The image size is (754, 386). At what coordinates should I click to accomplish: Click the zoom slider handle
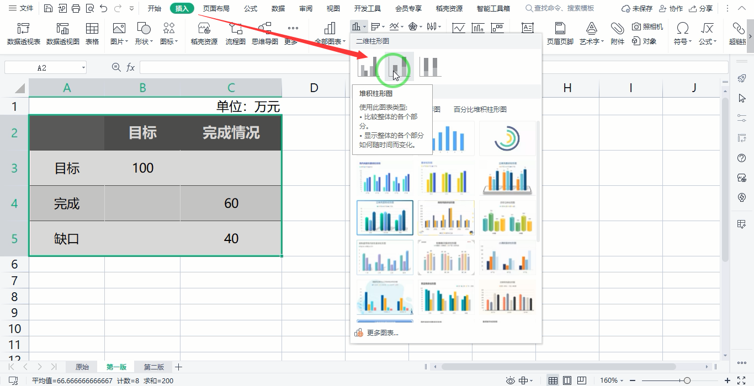point(687,380)
